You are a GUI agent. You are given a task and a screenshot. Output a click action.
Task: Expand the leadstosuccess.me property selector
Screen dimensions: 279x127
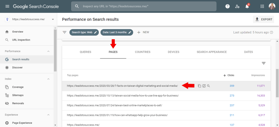tap(28, 19)
